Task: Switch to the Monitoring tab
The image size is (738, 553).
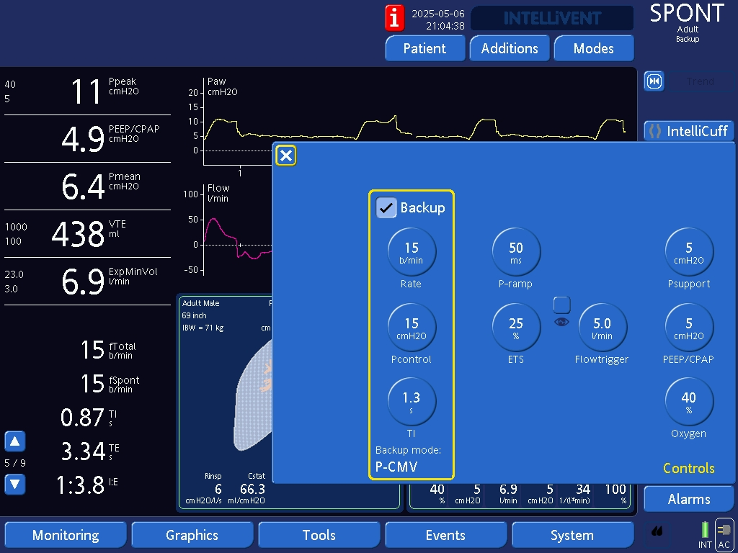Action: tap(66, 535)
